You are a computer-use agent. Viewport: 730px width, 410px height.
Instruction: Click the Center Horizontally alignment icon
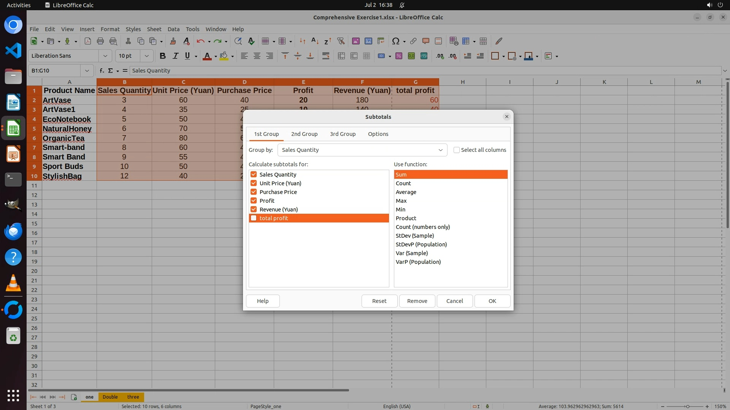point(257,56)
